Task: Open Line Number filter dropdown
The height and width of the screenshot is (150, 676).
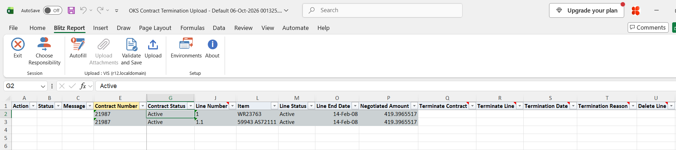Action: (x=233, y=106)
